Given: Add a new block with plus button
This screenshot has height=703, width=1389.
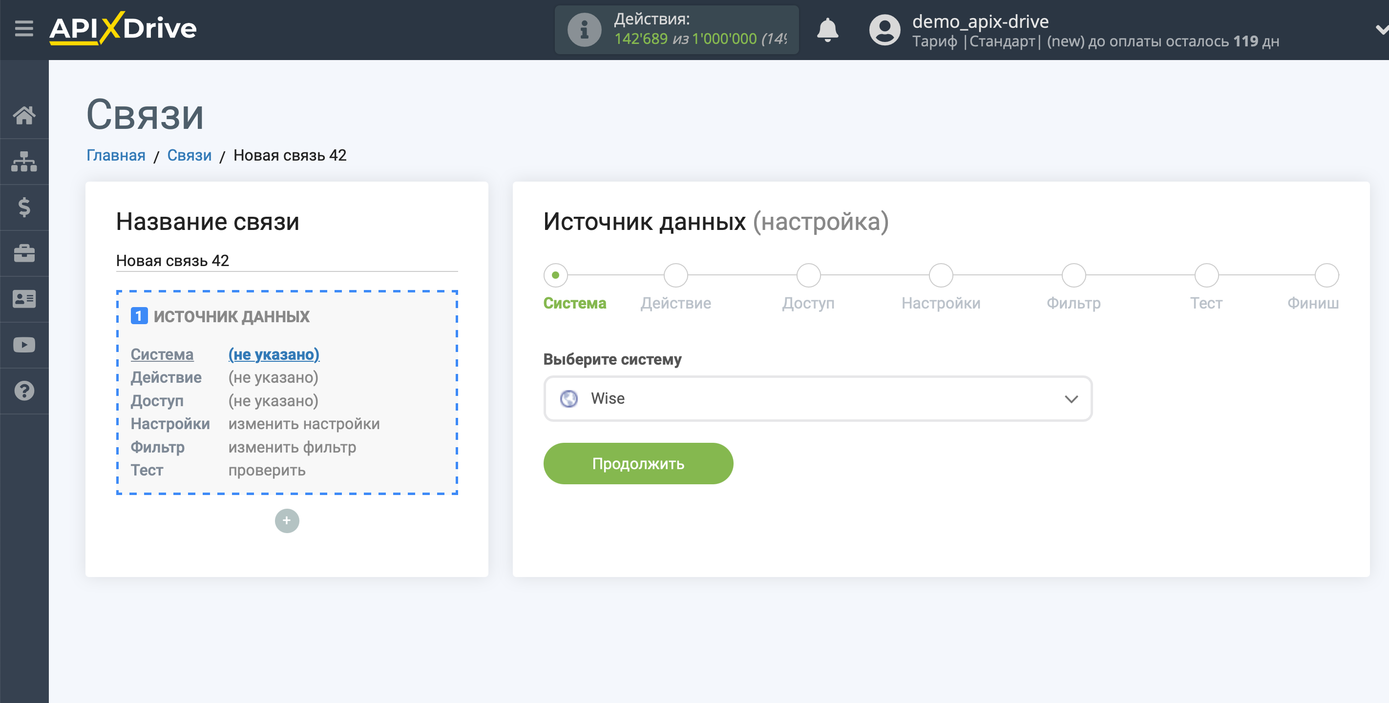Looking at the screenshot, I should click(287, 520).
